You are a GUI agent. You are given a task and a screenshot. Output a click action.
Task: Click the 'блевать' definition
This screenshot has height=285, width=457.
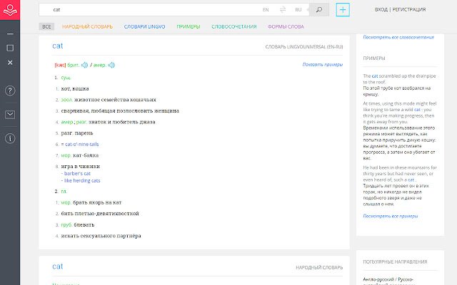[84, 225]
